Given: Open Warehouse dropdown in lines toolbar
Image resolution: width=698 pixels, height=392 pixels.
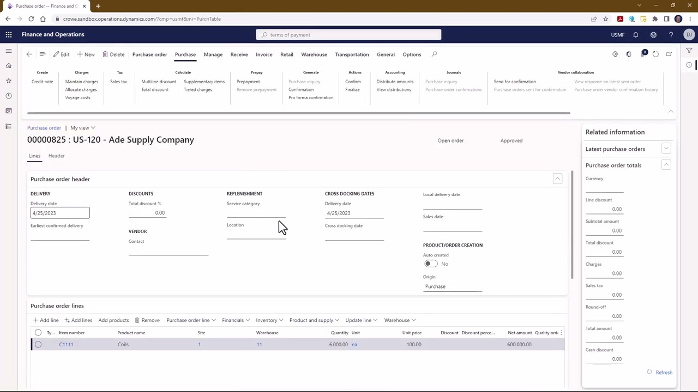Looking at the screenshot, I should click(x=400, y=320).
